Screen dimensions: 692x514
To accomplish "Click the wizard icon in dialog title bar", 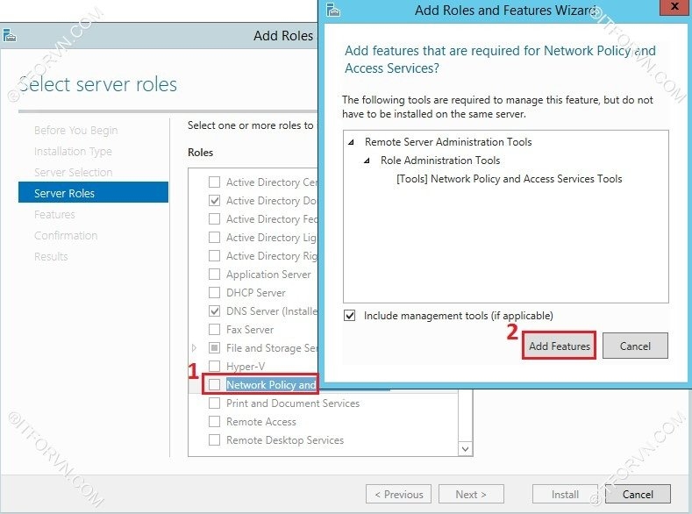I will pos(332,11).
